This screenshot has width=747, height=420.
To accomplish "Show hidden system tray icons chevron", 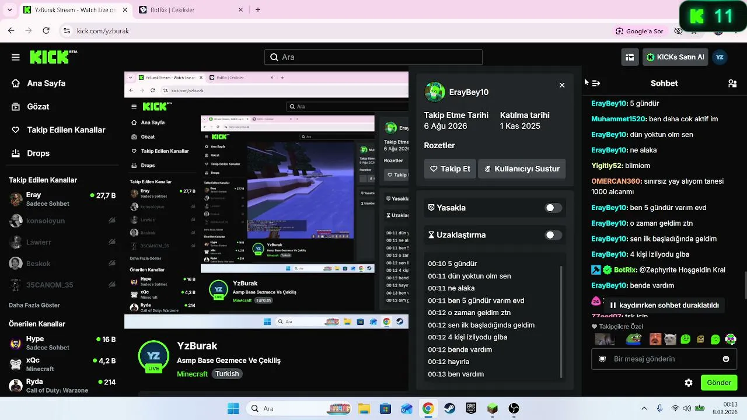I will pos(644,408).
